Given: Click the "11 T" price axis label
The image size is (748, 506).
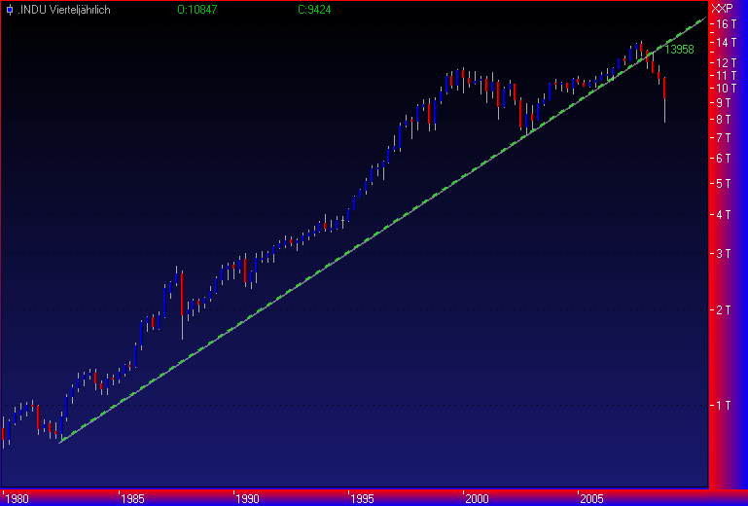Looking at the screenshot, I should pyautogui.click(x=726, y=76).
